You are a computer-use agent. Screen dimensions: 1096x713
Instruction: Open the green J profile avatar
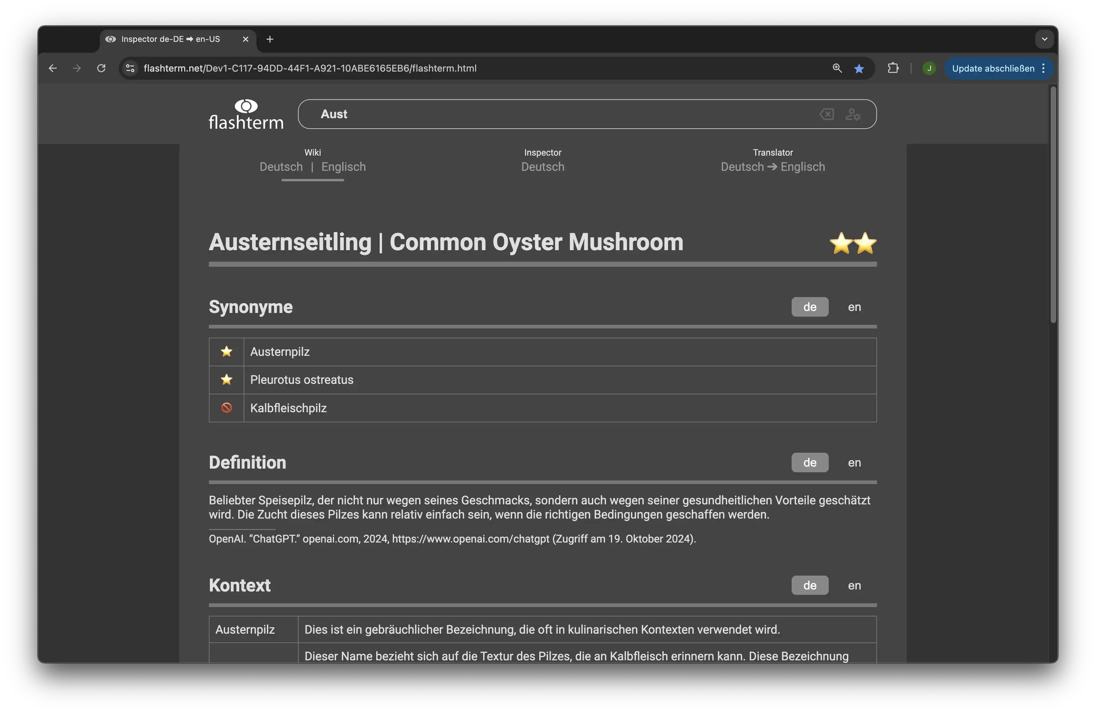point(929,68)
